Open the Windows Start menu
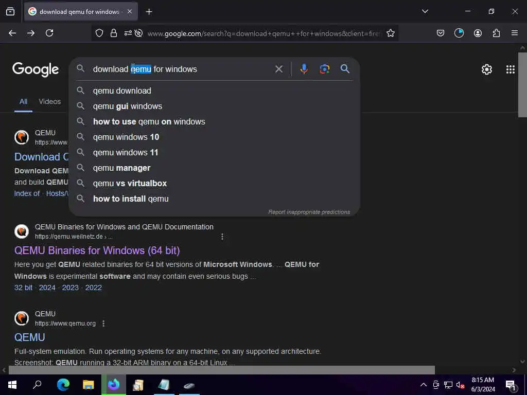 12,385
